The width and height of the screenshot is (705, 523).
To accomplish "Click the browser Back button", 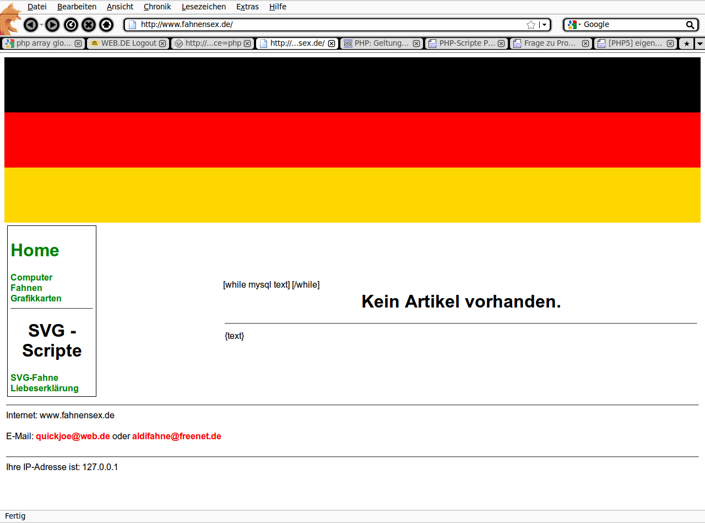I will 31,25.
